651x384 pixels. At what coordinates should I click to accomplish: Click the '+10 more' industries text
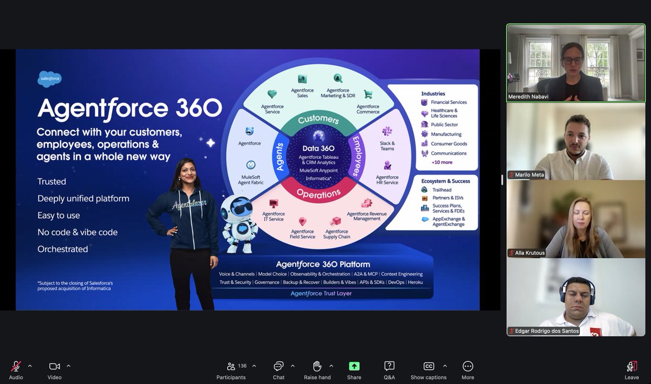point(442,162)
